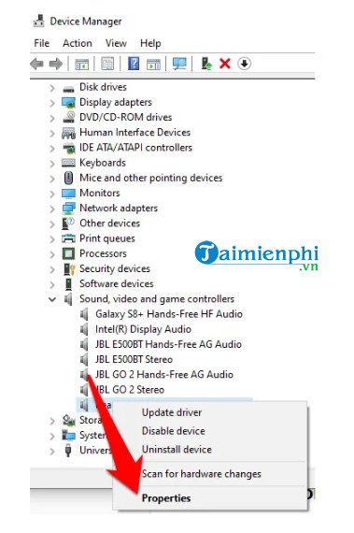Click the Update device driver toolbar icon

click(x=206, y=64)
